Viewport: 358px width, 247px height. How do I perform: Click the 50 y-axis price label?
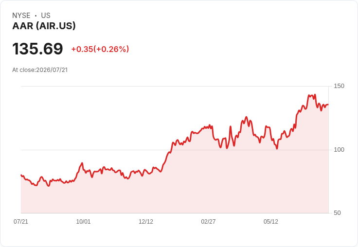337,213
